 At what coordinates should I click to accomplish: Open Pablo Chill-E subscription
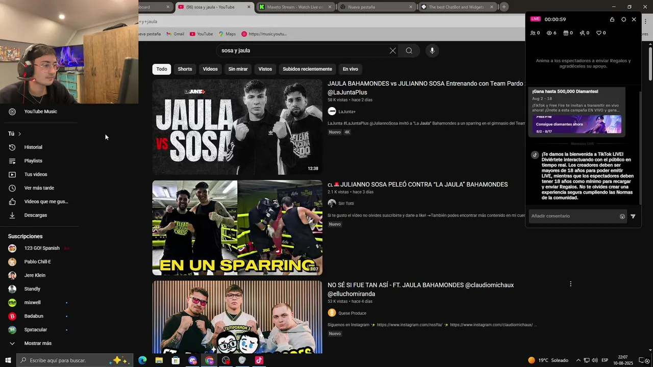tap(39, 262)
